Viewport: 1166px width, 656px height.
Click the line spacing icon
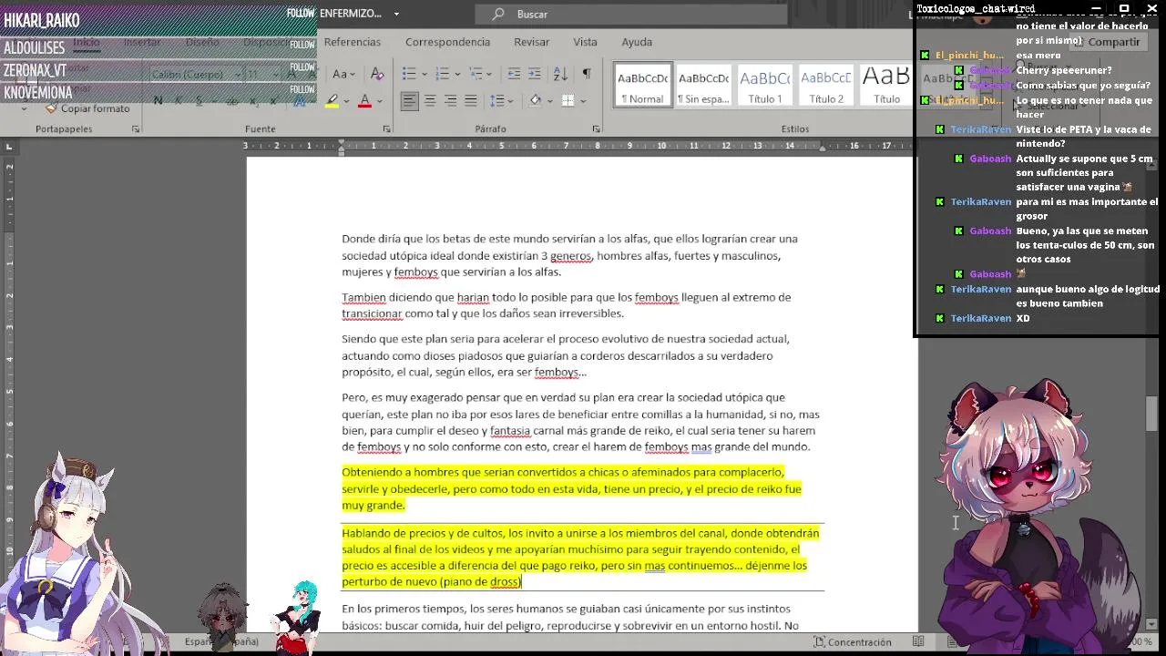(x=496, y=100)
